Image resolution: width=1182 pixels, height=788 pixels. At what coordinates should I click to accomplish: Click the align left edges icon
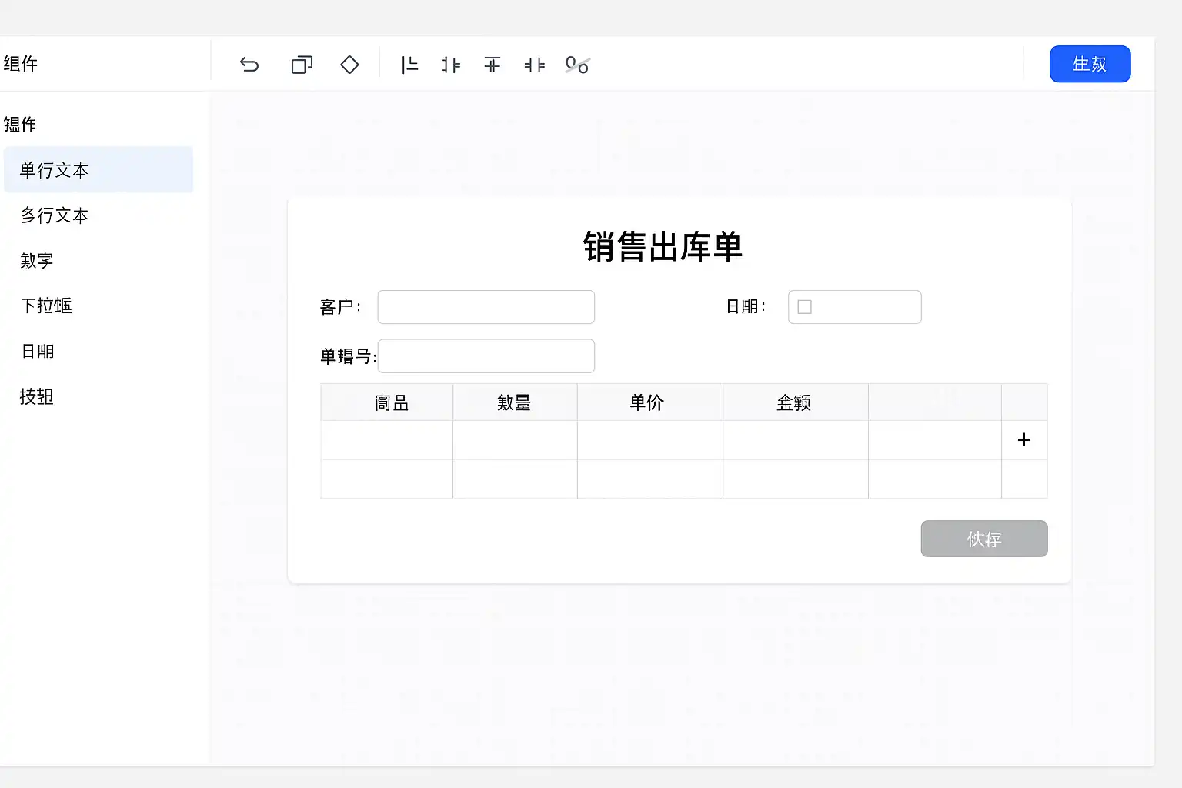[410, 65]
